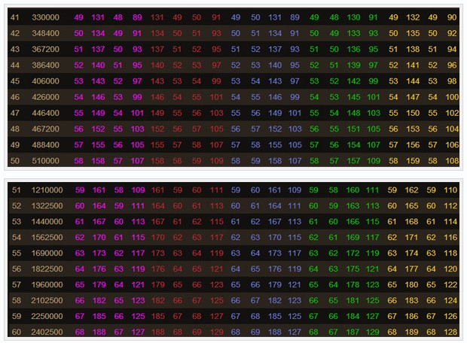The height and width of the screenshot is (343, 467).
Task: Click the 406000 value
Action: [45, 81]
